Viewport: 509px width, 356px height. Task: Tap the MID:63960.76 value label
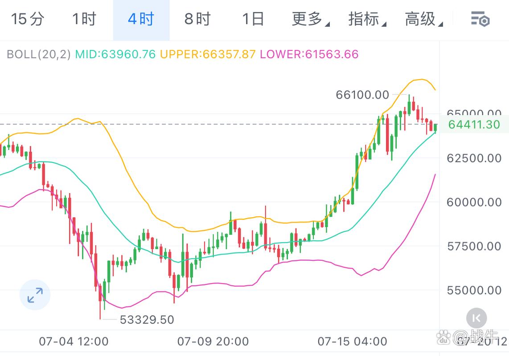click(x=115, y=54)
